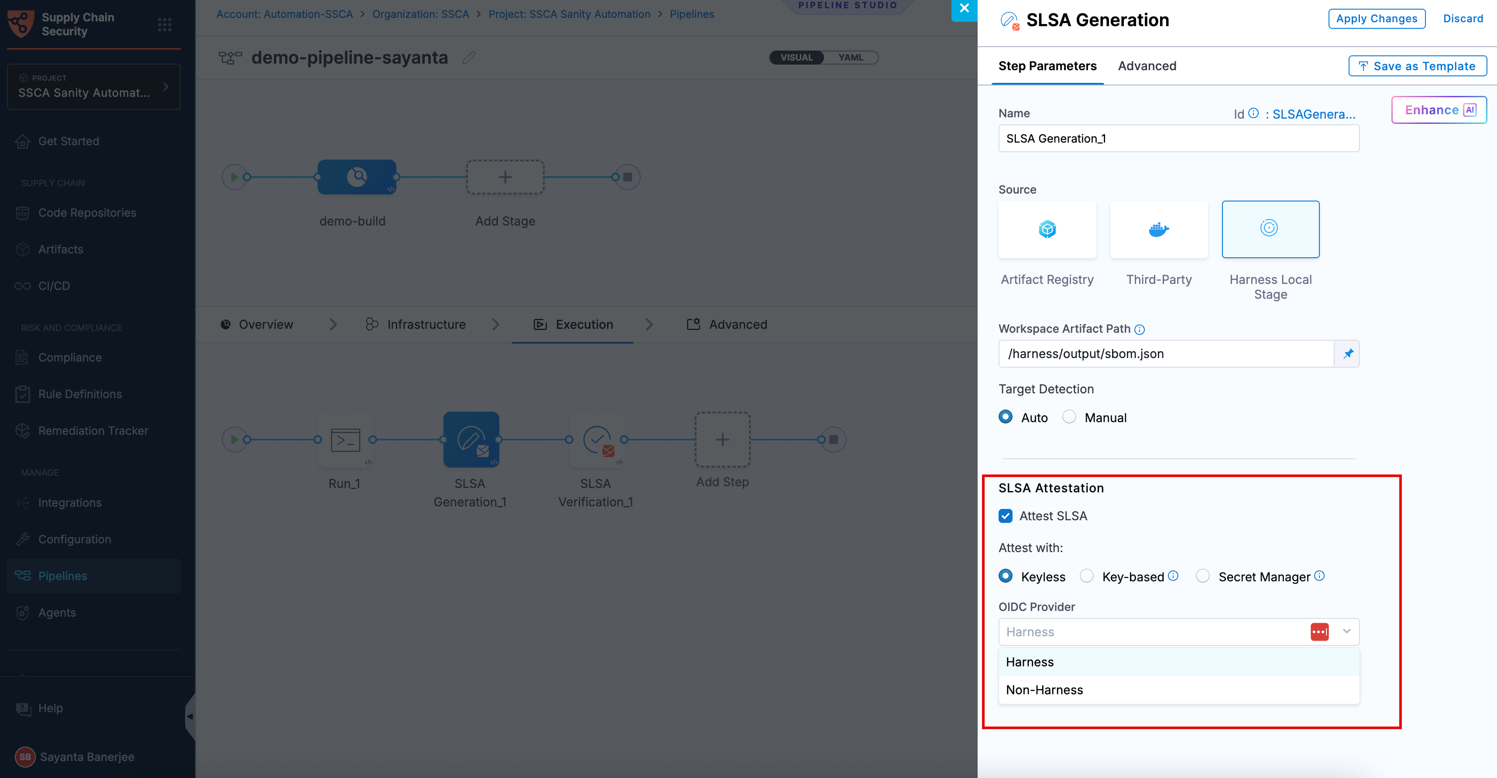Select the Harness Local Stage source icon
The height and width of the screenshot is (778, 1497).
(1270, 229)
